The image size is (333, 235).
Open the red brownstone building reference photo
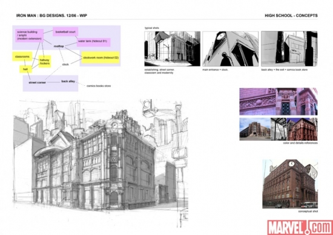click(x=302, y=129)
